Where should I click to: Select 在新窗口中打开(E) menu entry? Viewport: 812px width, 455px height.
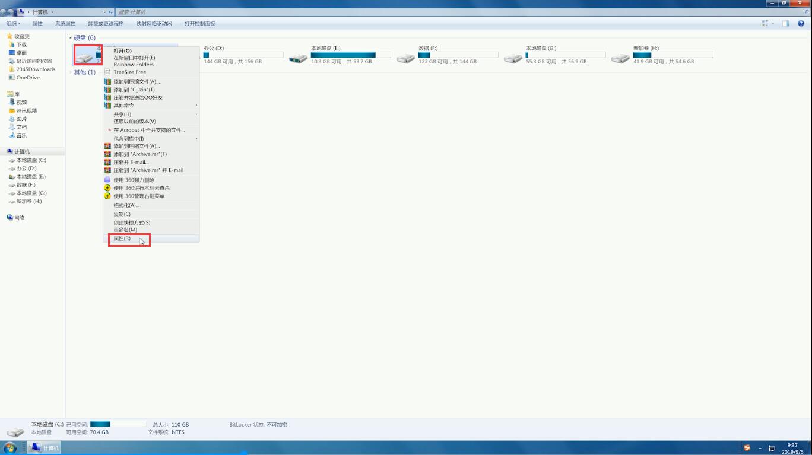click(134, 58)
